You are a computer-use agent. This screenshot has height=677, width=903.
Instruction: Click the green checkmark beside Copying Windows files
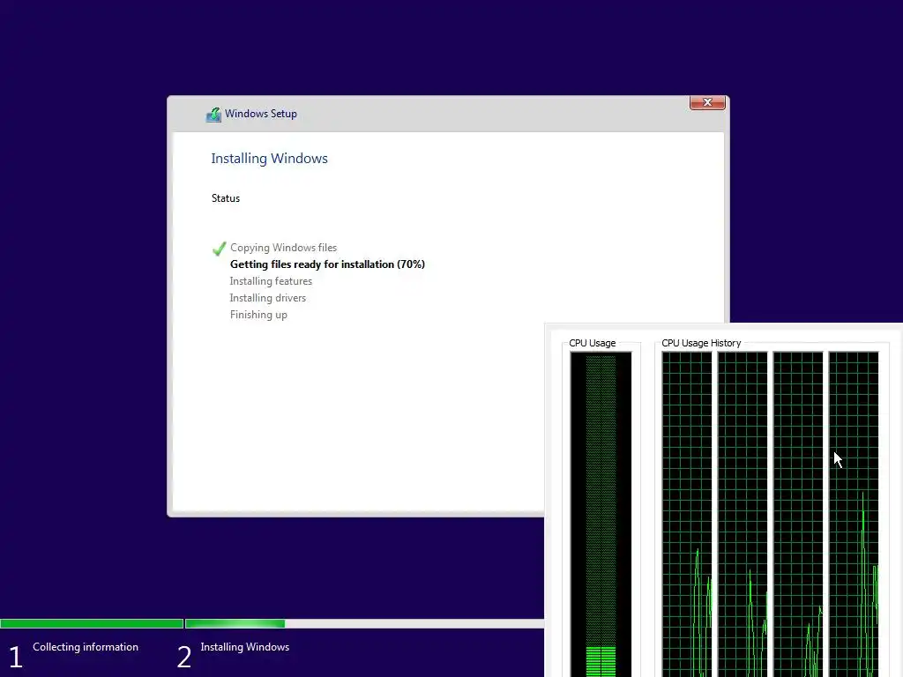[219, 248]
